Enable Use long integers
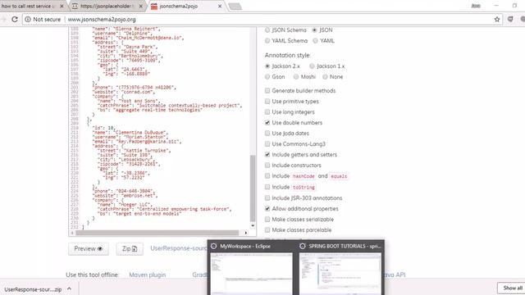Viewport: 525px width, 295px height. 267,112
